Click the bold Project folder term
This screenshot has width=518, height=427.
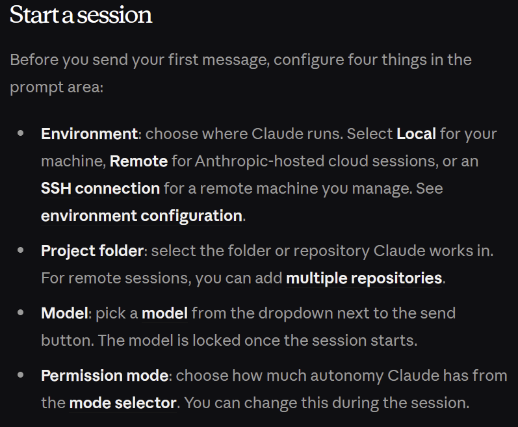point(92,251)
